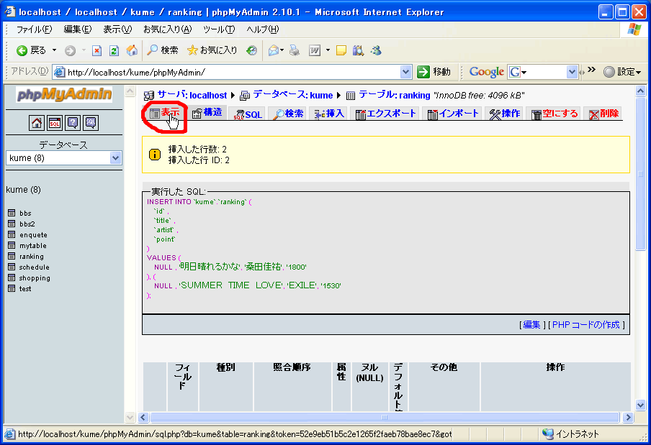Click the kume (8) database link in sidebar
This screenshot has width=651, height=445.
23,190
